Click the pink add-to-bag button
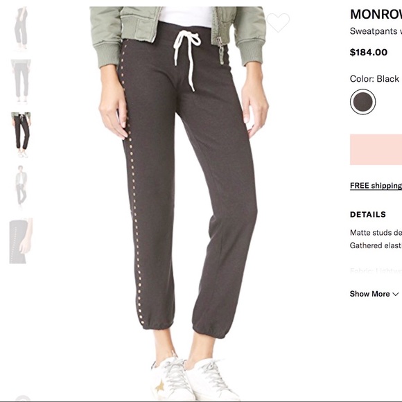This screenshot has width=402, height=402. (x=376, y=150)
